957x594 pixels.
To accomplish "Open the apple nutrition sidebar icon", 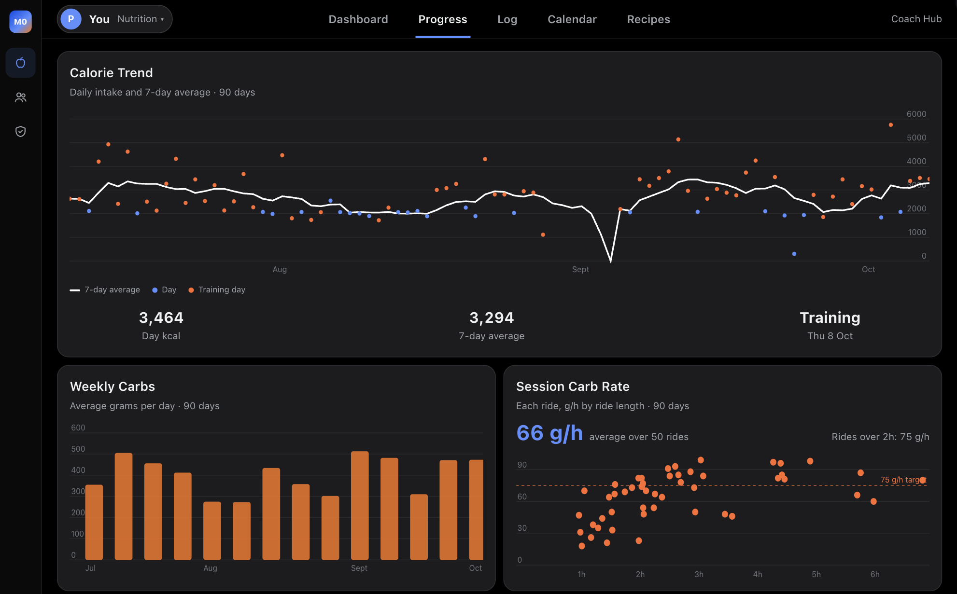I will click(x=20, y=63).
